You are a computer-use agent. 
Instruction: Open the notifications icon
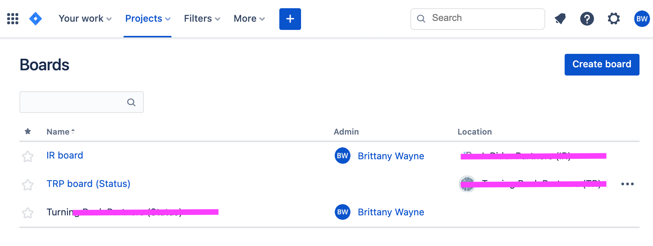(560, 19)
